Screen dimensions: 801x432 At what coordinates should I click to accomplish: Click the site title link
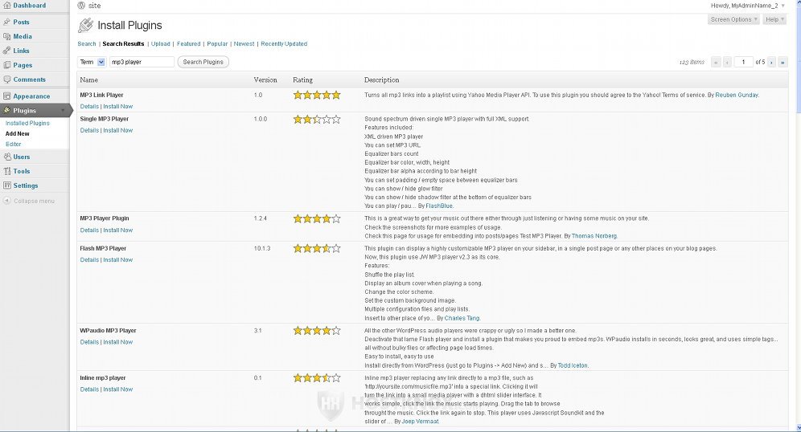95,6
